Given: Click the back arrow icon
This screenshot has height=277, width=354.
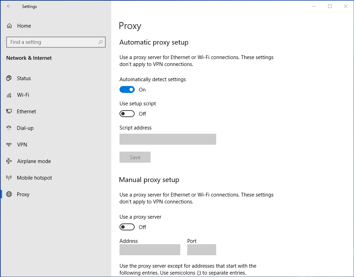Looking at the screenshot, I should coord(9,6).
